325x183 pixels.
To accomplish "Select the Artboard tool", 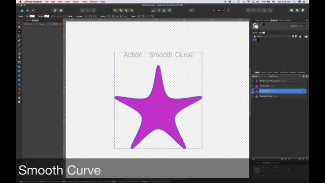I will tap(19, 27).
